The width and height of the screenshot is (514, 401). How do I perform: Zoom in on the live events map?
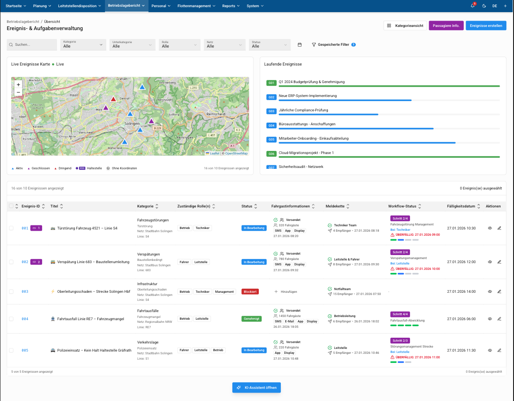(x=18, y=85)
